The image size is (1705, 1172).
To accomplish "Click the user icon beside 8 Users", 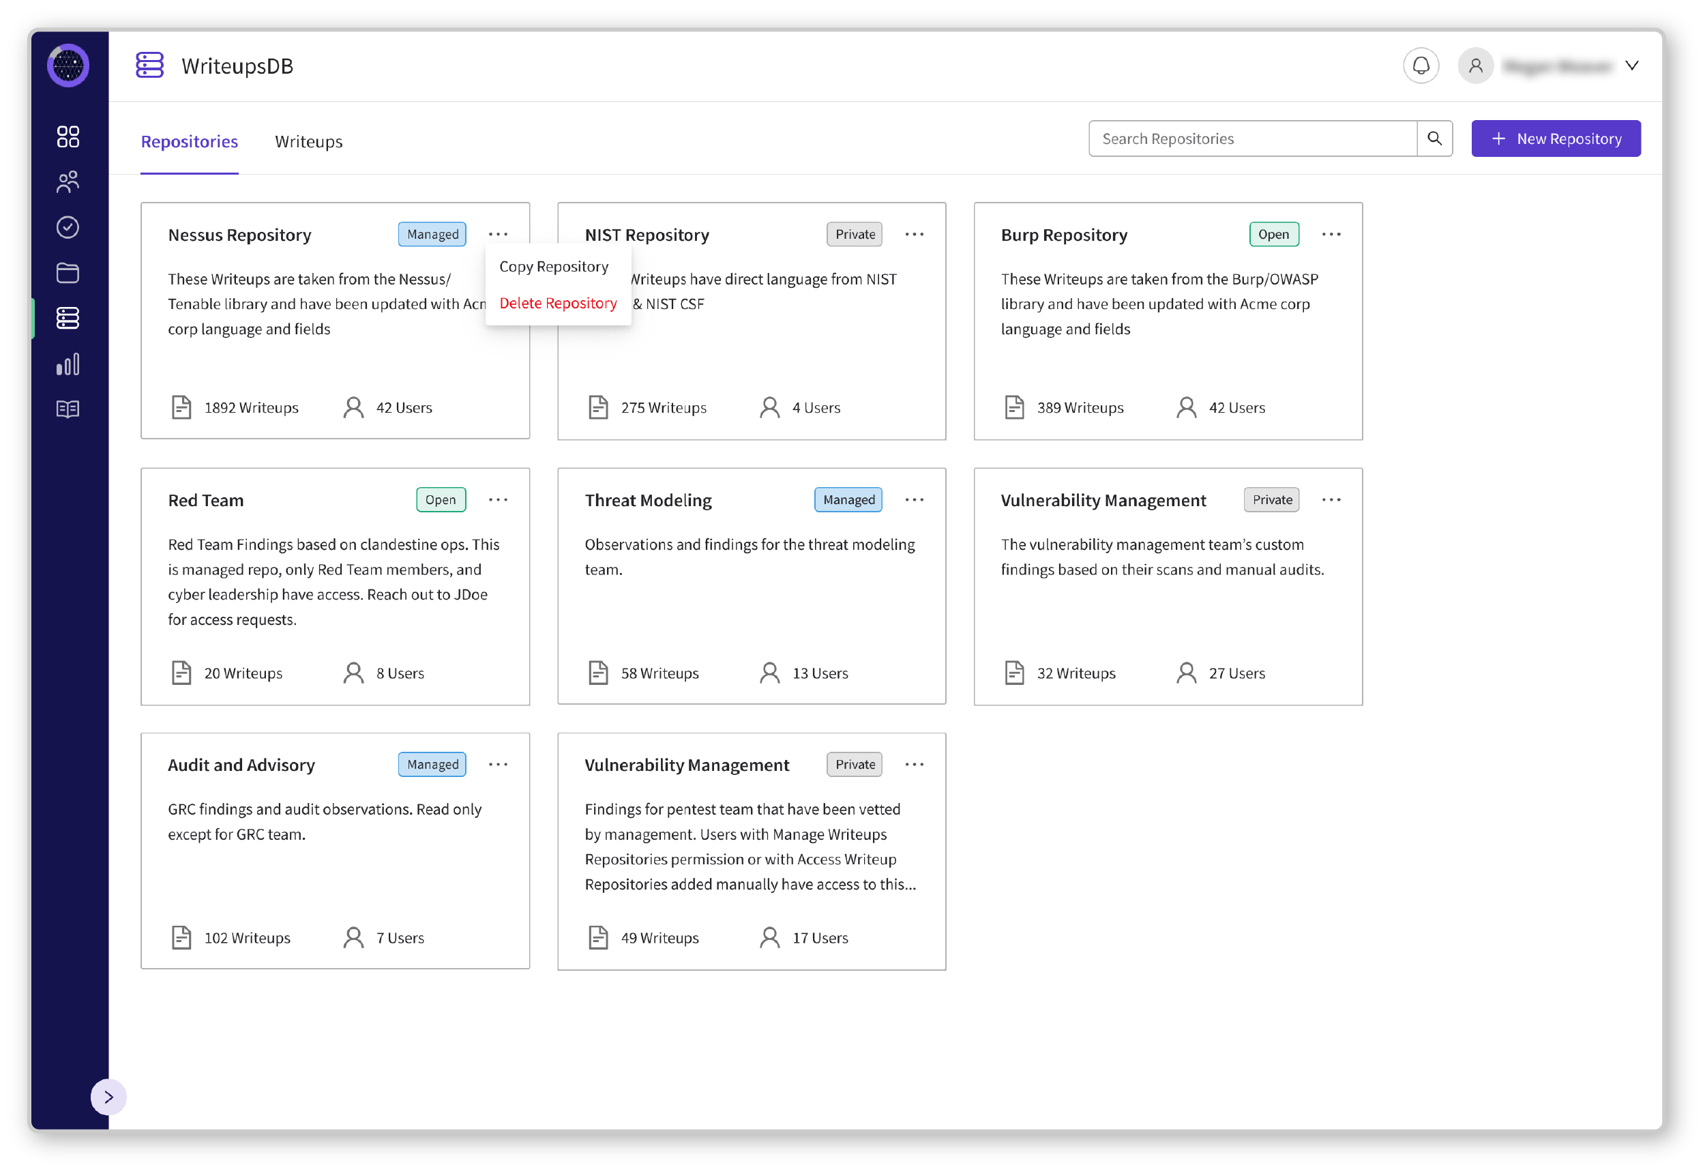I will (x=354, y=673).
